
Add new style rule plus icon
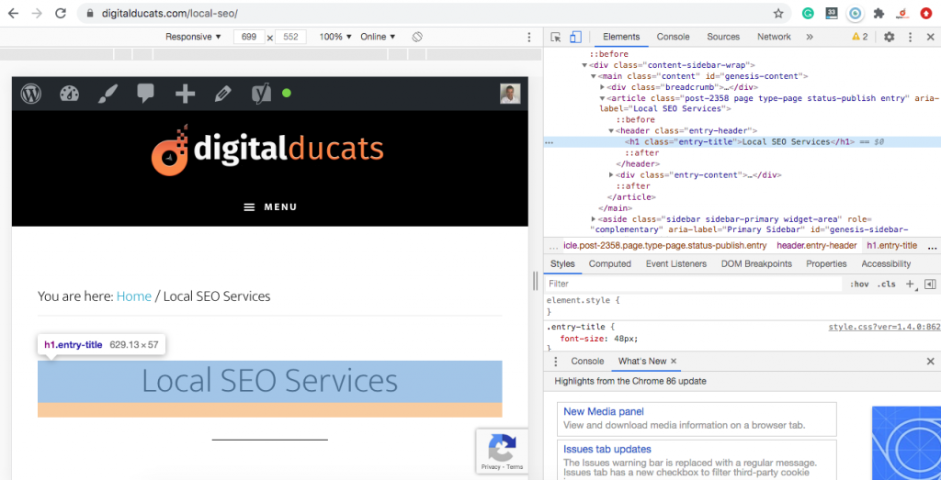point(910,284)
